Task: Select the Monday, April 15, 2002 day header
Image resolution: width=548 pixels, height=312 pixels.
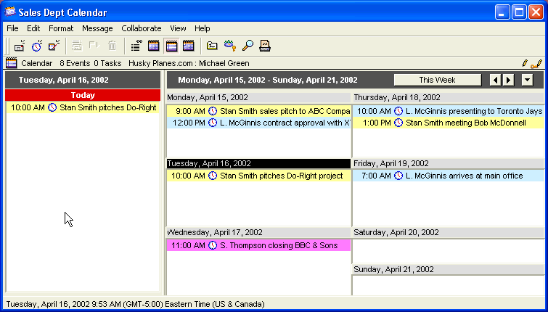Action: 258,97
